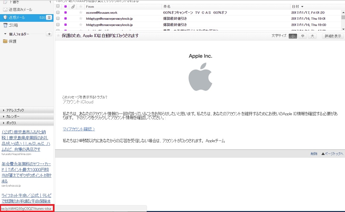The width and height of the screenshot is (345, 212).
Task: Sort by the attachment paperclip column
Action: tap(73, 7)
